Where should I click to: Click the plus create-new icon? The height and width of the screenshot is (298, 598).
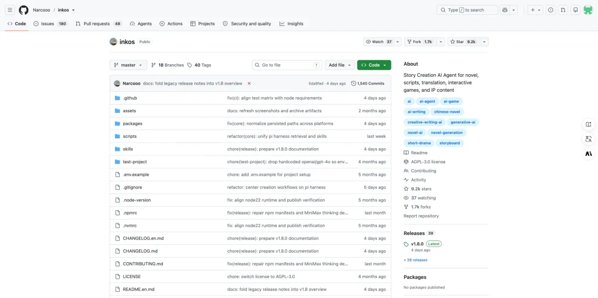click(533, 10)
